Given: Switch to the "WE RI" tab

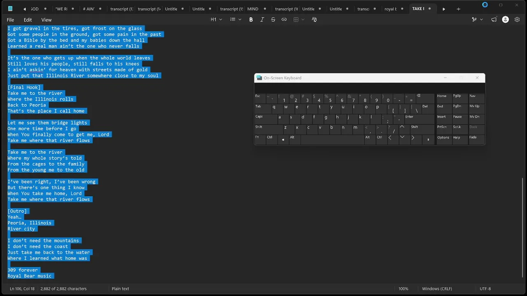Looking at the screenshot, I should [66, 9].
